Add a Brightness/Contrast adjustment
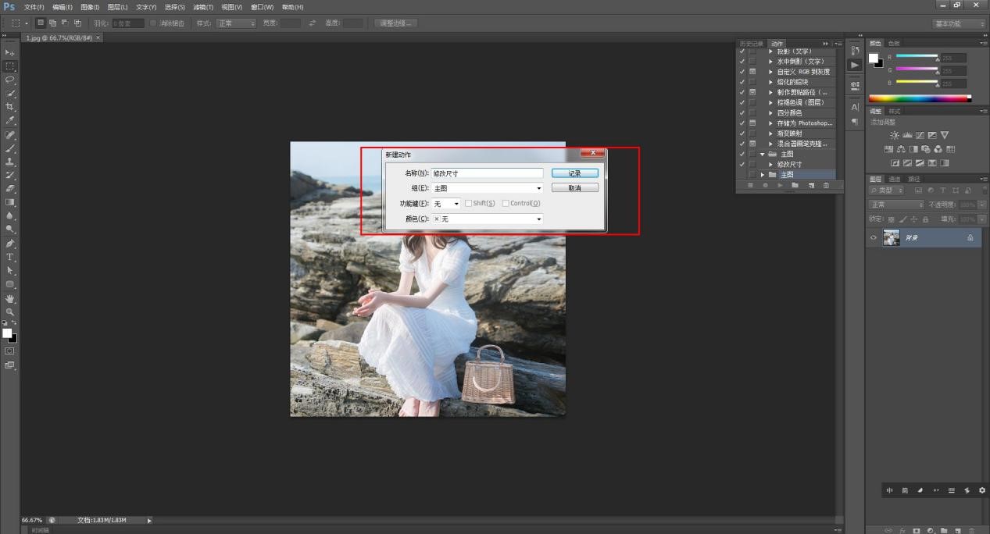Viewport: 990px width, 534px height. coord(895,135)
